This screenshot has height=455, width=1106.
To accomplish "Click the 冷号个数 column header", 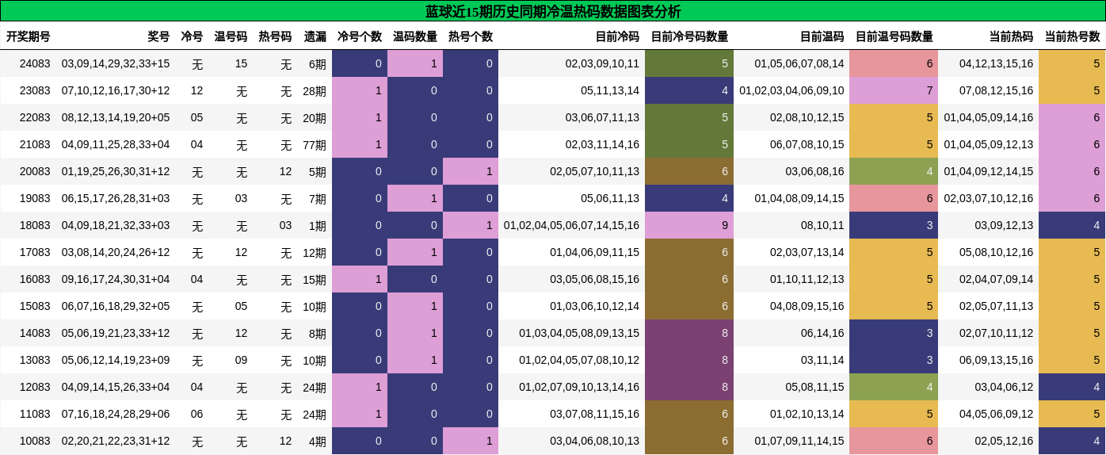I will pyautogui.click(x=360, y=36).
